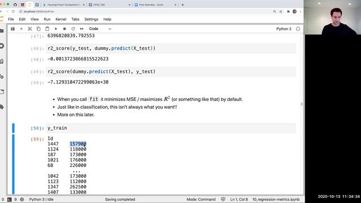Open the Run menu
Viewport: 361px width, 203px height.
click(x=47, y=19)
